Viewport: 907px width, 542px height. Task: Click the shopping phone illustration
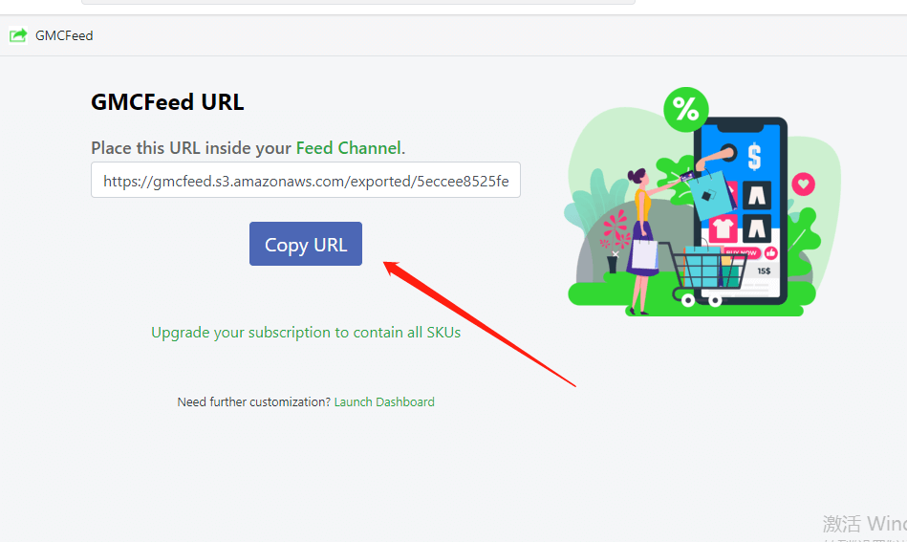[x=702, y=202]
